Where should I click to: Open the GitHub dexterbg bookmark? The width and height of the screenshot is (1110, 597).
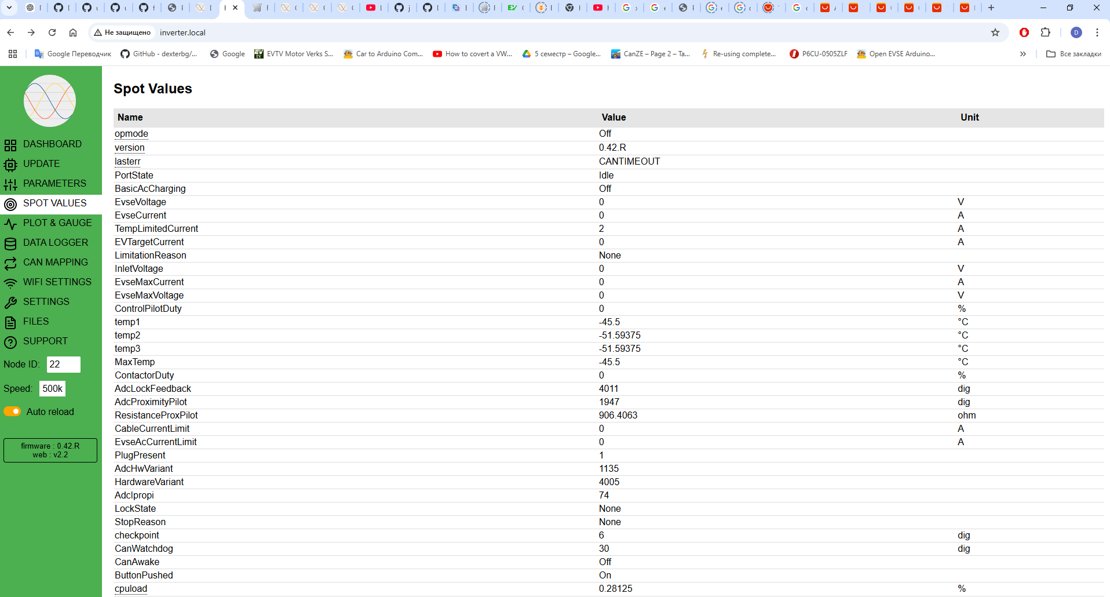[x=159, y=54]
